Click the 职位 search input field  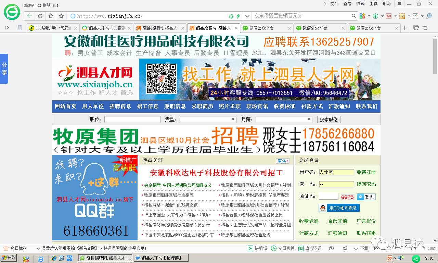click(132, 120)
